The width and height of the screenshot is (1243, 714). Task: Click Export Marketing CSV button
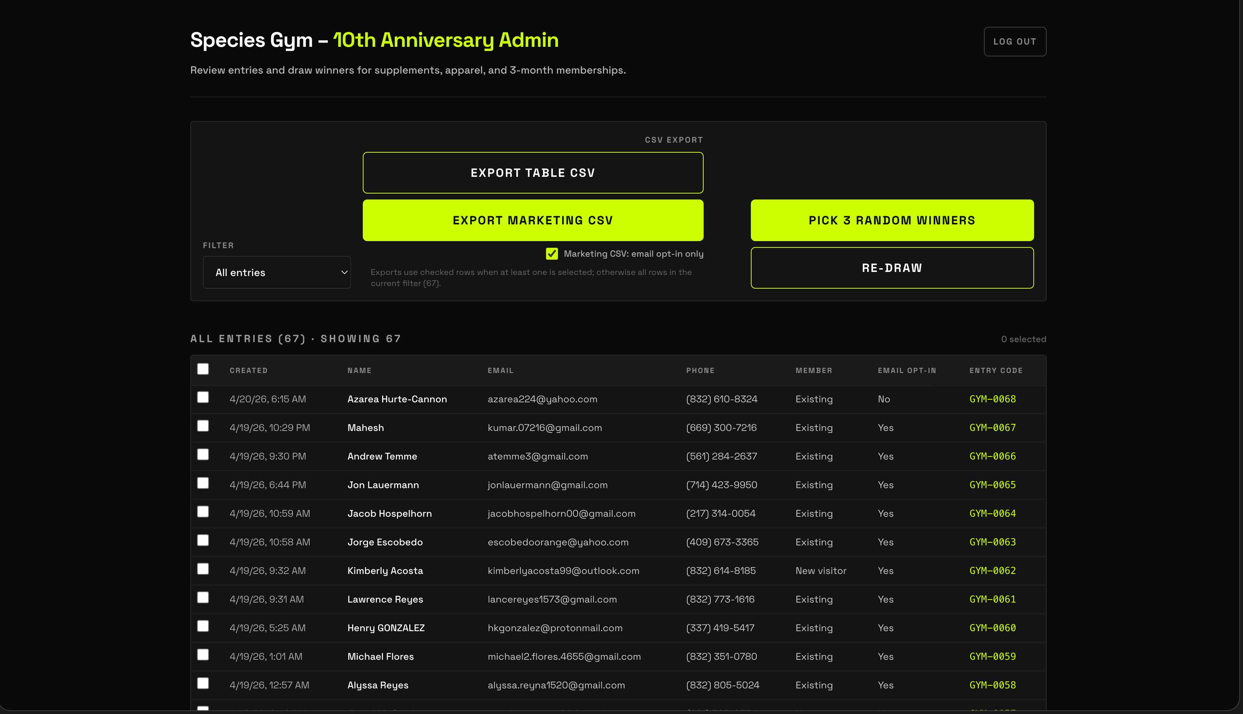pyautogui.click(x=533, y=220)
